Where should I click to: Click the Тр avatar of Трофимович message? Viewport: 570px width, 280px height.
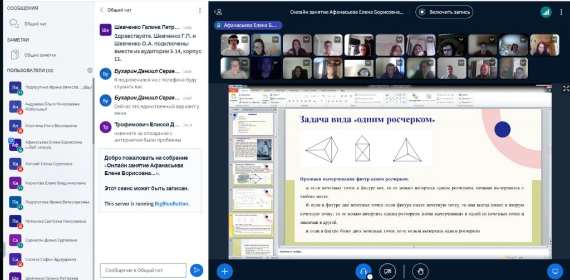(x=105, y=127)
